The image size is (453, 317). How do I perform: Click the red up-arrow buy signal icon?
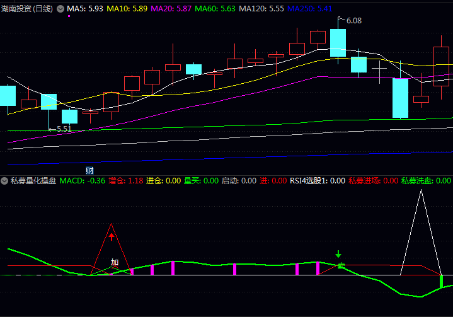point(112,237)
